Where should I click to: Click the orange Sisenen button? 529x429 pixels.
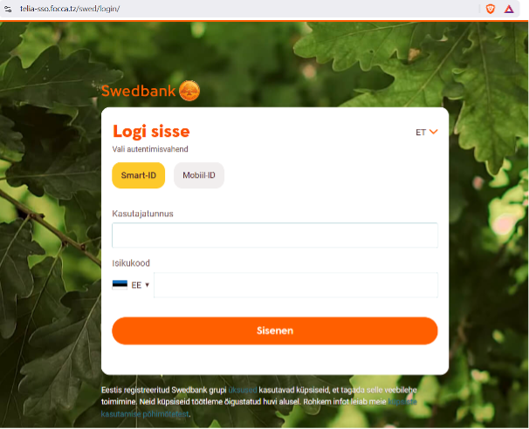coord(275,330)
